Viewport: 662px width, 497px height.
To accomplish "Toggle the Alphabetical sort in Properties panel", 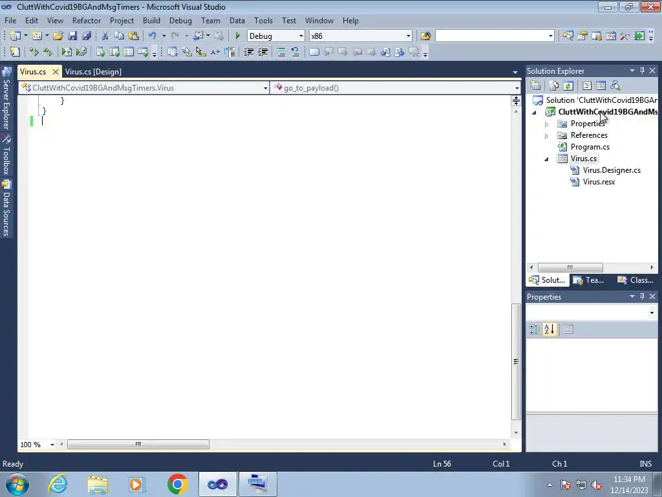I will pyautogui.click(x=550, y=329).
